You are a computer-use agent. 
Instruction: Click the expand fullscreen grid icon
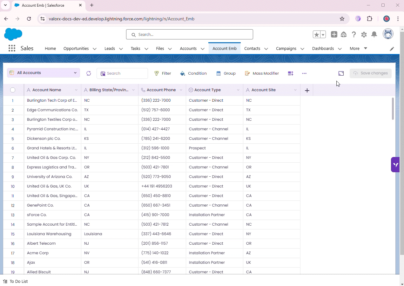coord(341,73)
